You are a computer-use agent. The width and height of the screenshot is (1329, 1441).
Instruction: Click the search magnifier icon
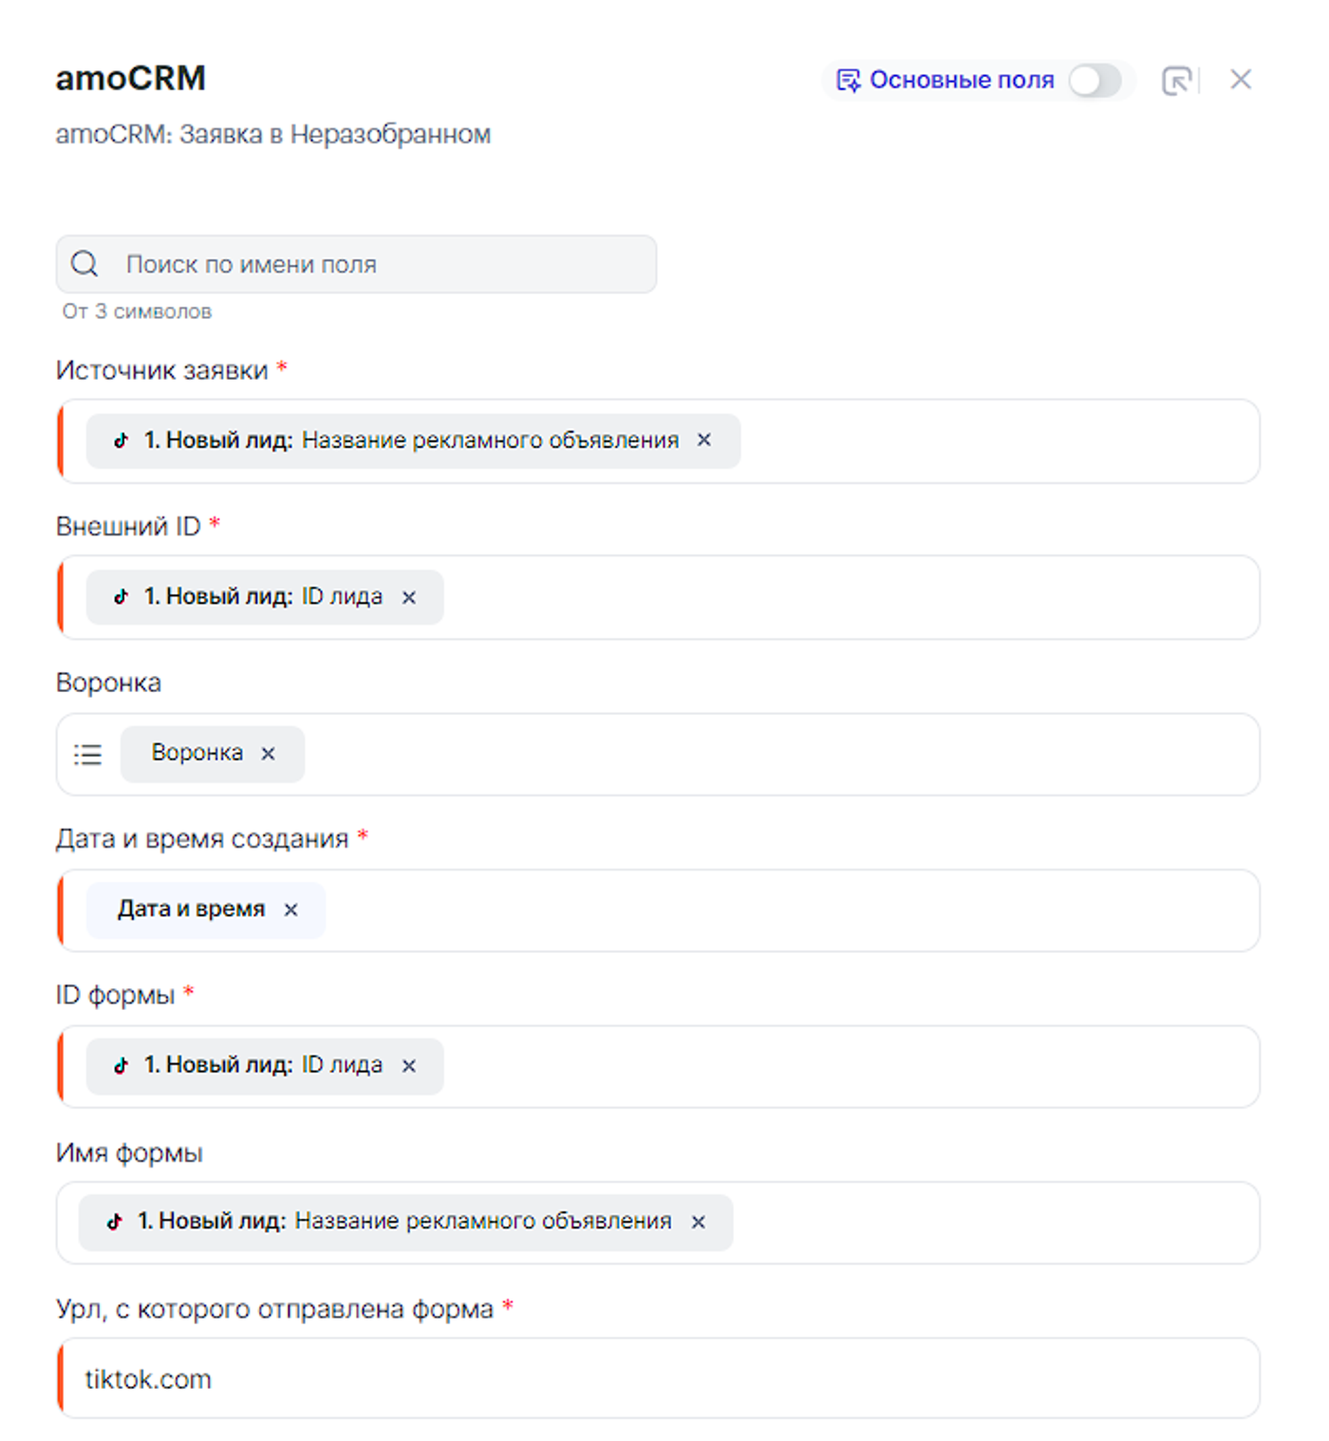tap(84, 264)
